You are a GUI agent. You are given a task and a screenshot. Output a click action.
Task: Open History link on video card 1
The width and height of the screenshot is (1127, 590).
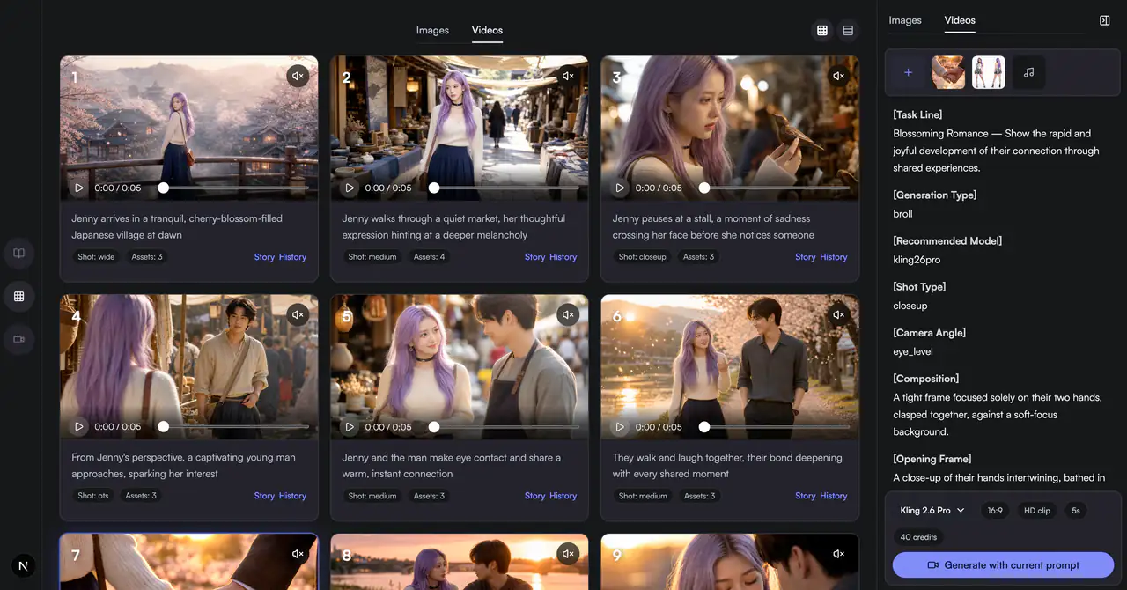click(292, 257)
